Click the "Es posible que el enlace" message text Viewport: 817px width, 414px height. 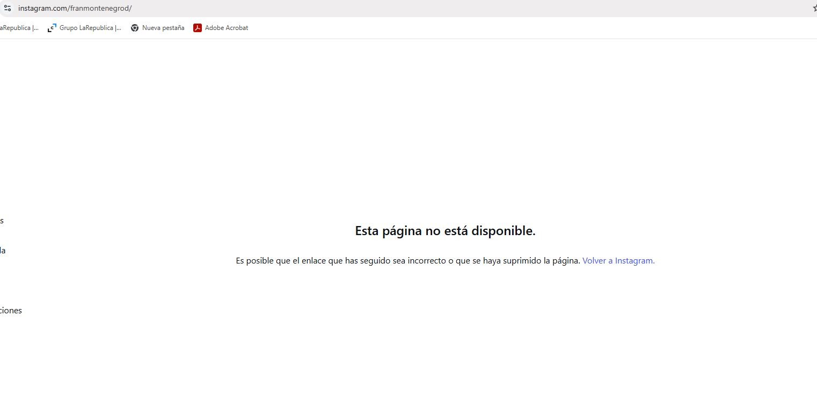pos(408,261)
